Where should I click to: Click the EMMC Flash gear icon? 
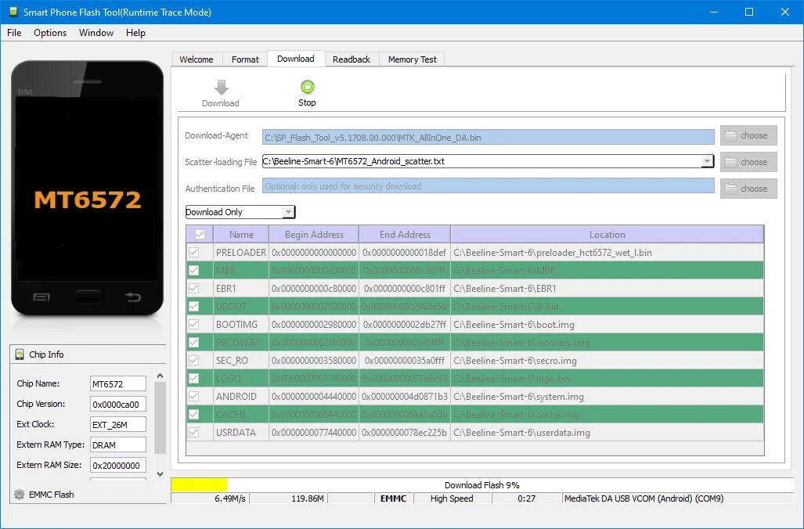tap(20, 494)
